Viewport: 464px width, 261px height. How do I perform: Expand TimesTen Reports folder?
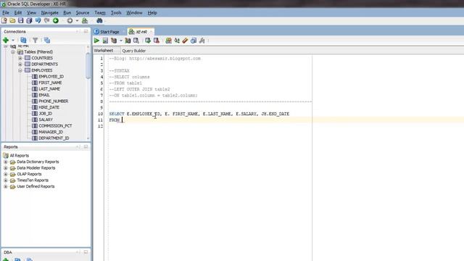5,181
